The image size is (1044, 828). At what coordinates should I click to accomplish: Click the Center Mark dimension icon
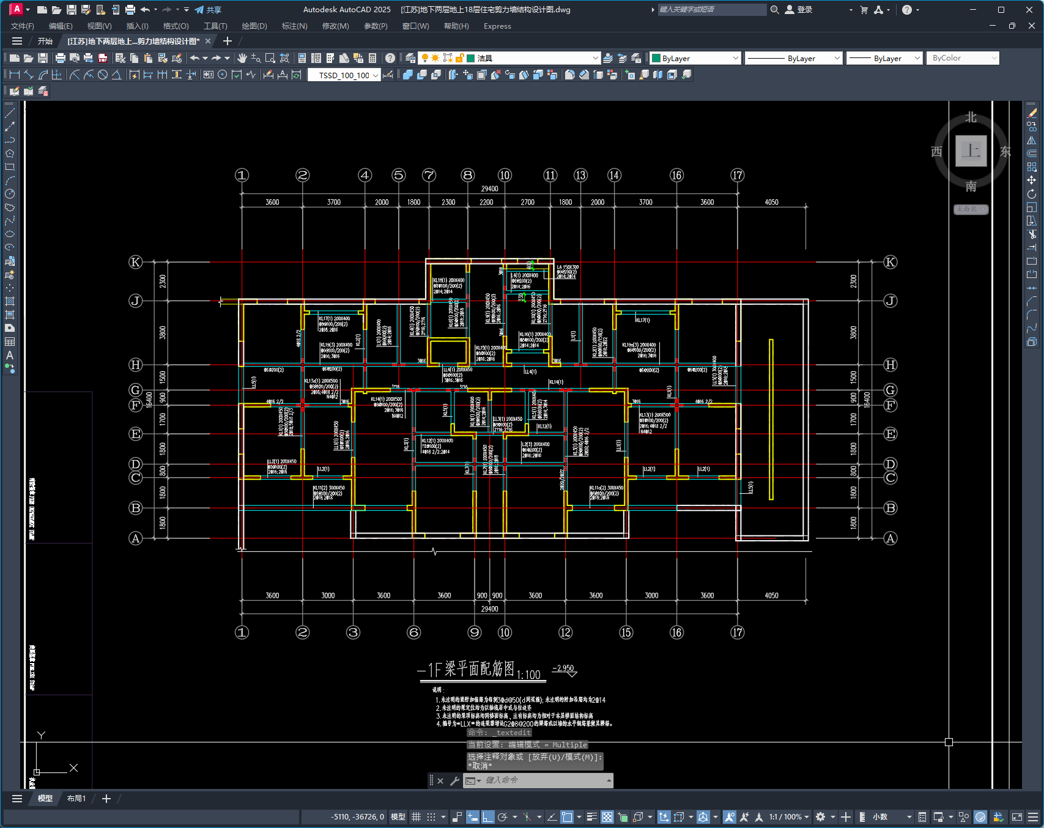coord(223,75)
